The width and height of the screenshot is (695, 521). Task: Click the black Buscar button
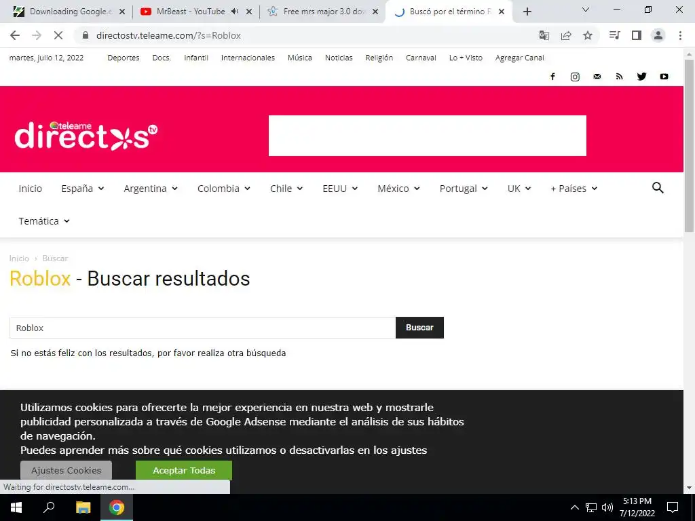pos(419,328)
